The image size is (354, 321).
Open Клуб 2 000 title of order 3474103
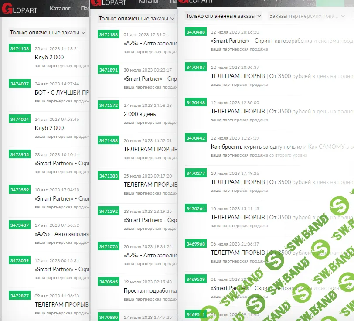[49, 58]
